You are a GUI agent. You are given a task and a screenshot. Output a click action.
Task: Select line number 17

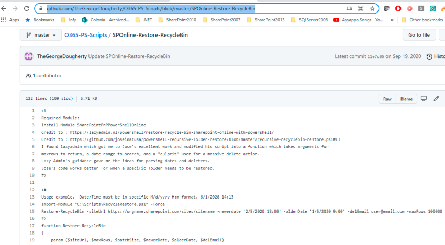coord(32,226)
